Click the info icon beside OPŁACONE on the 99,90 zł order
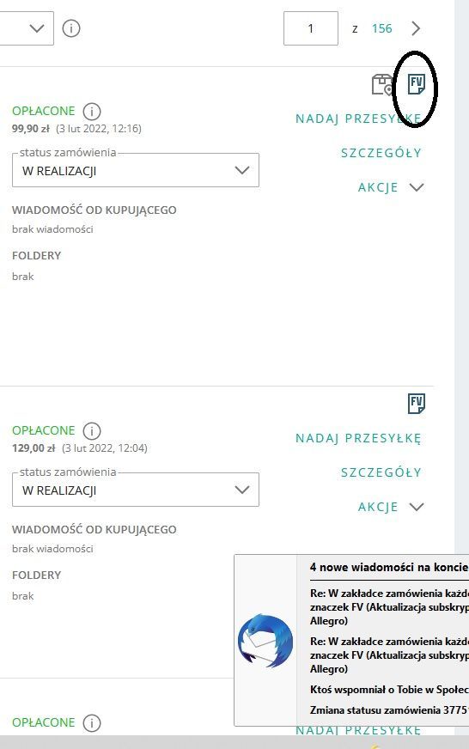Screen dimensions: 469x749 pyautogui.click(x=92, y=112)
